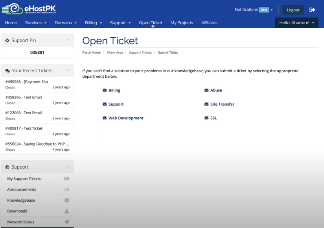The width and height of the screenshot is (324, 228).
Task: Click the Portal Home breadcrumb
Action: [x=91, y=53]
